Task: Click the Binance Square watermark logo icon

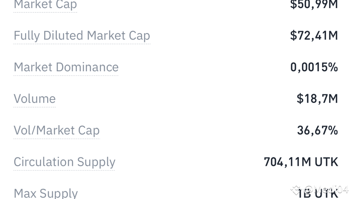Action: pyautogui.click(x=295, y=190)
